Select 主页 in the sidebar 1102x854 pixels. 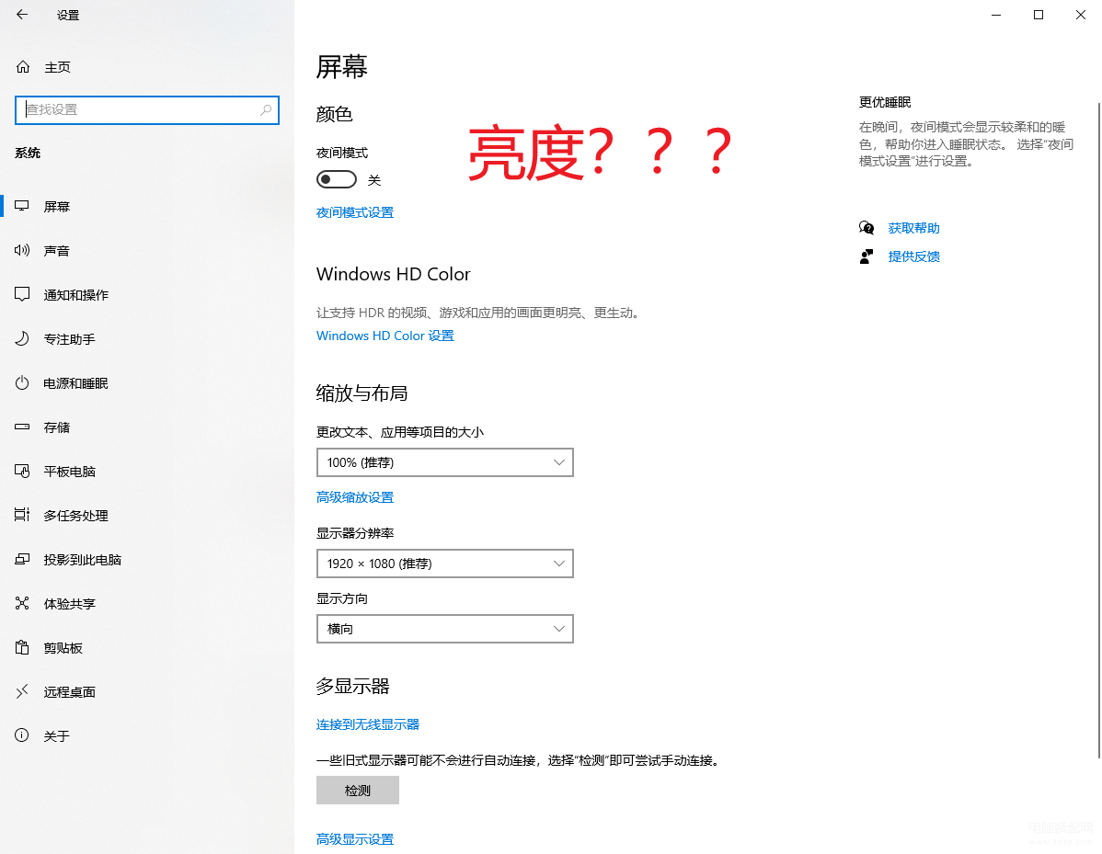pos(147,67)
